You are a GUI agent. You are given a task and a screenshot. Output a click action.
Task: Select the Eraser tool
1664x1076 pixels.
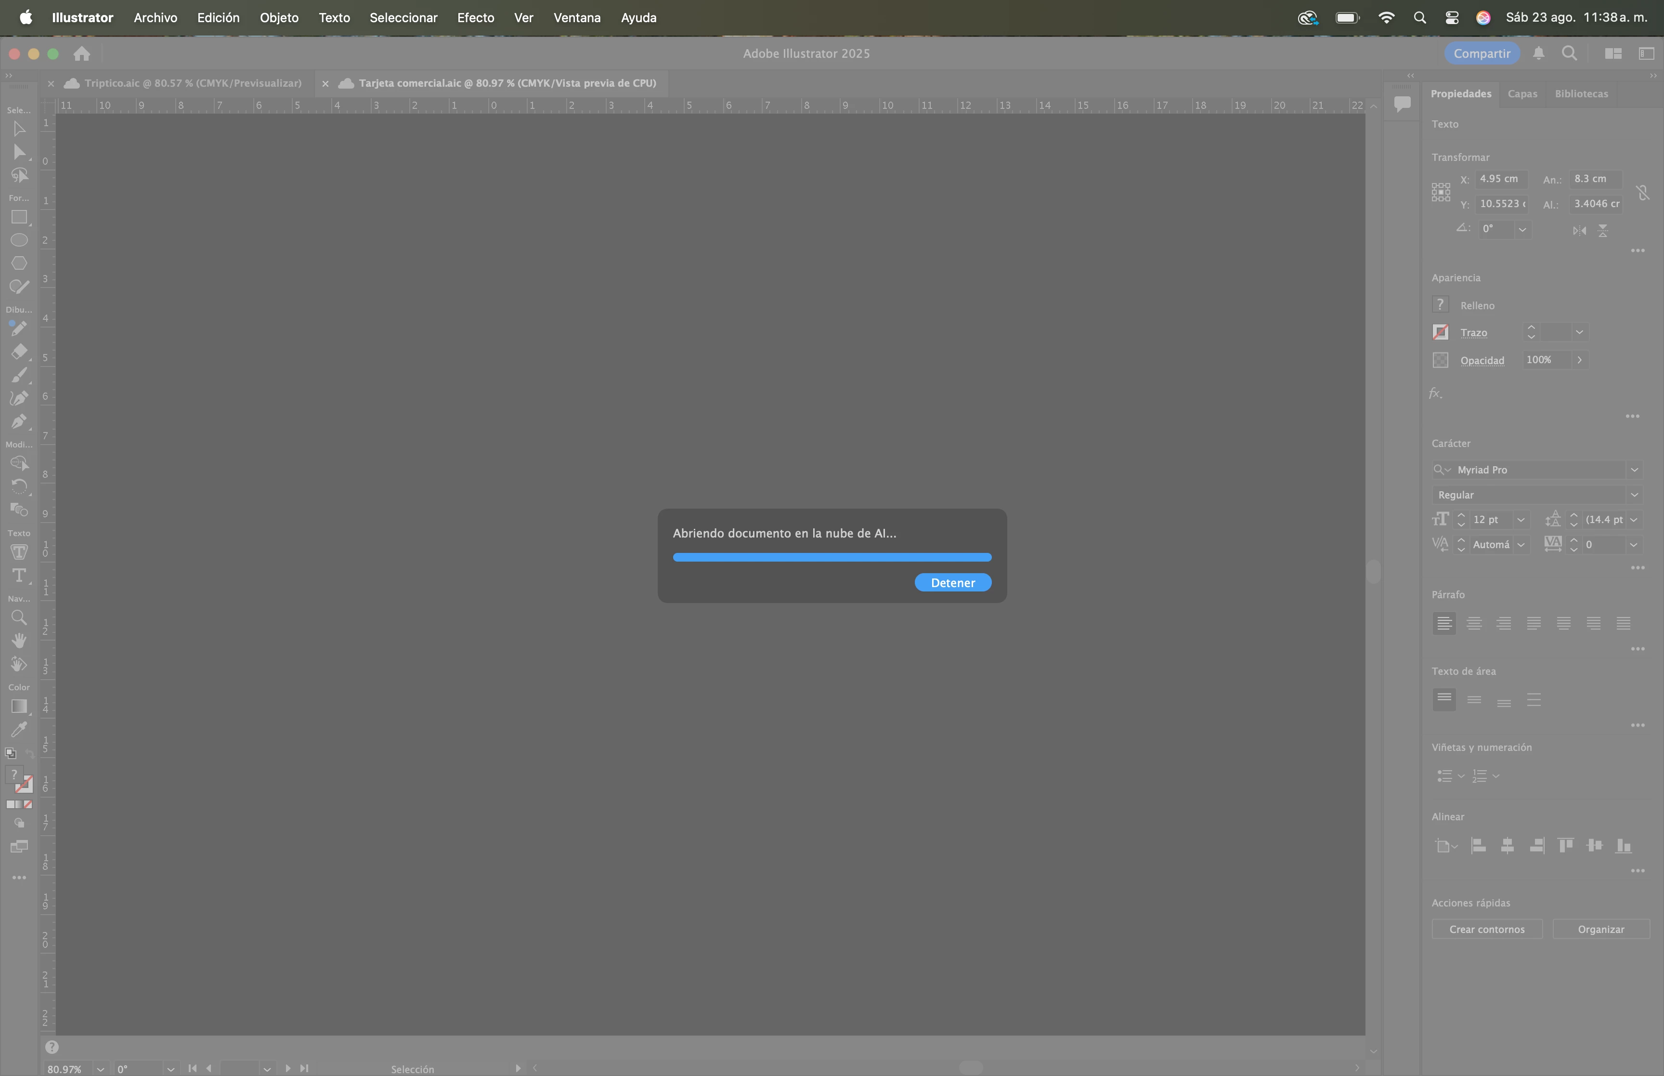(x=19, y=351)
